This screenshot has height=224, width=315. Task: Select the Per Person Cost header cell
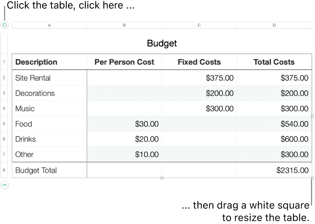pyautogui.click(x=124, y=62)
